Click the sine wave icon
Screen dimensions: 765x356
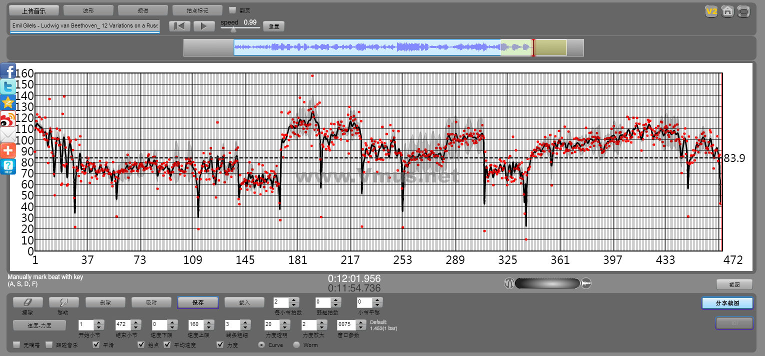click(x=509, y=283)
